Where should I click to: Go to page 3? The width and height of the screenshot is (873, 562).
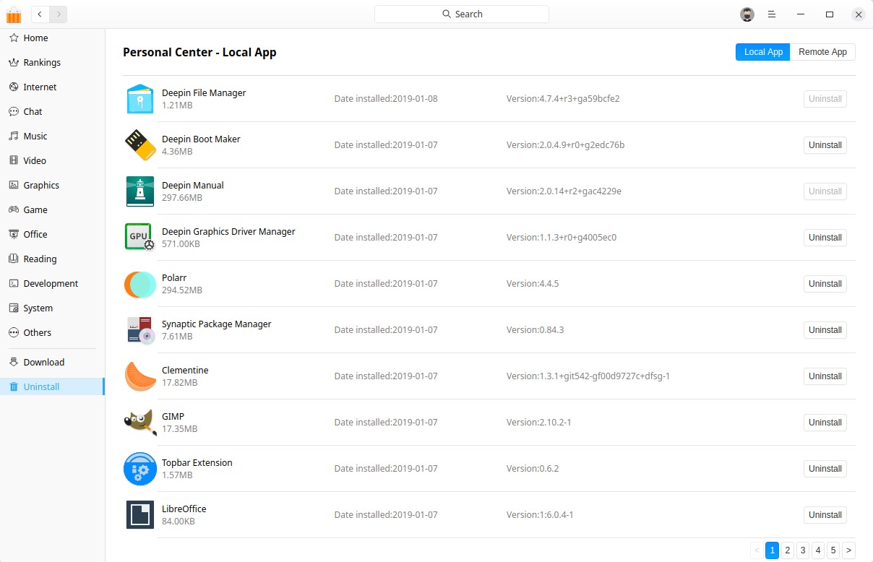(x=803, y=550)
